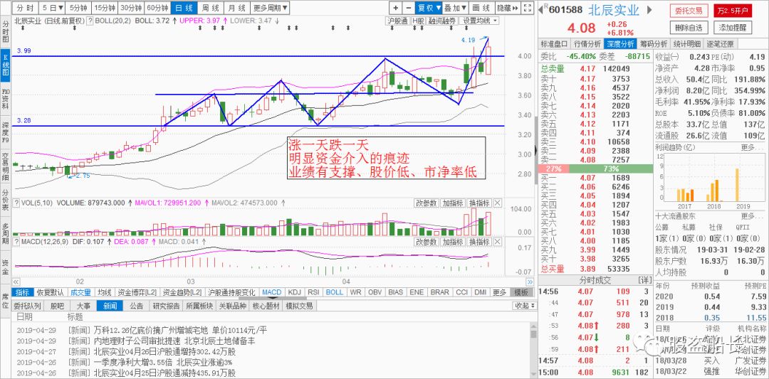The width and height of the screenshot is (769, 379).
Task: Open 叠加 overlay dropdown
Action: 454,8
